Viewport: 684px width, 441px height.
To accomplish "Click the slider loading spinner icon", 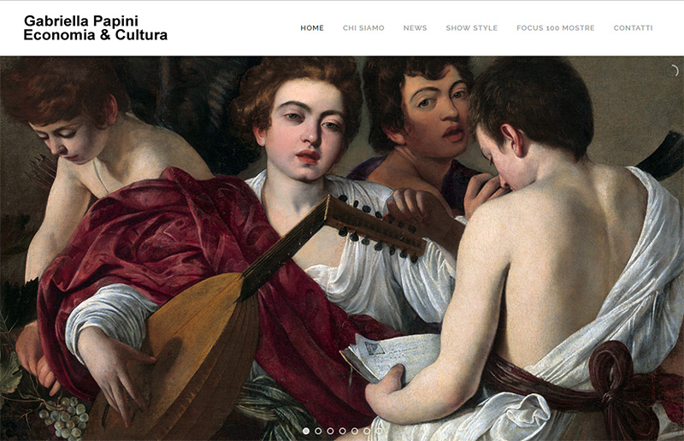I will coord(673,70).
